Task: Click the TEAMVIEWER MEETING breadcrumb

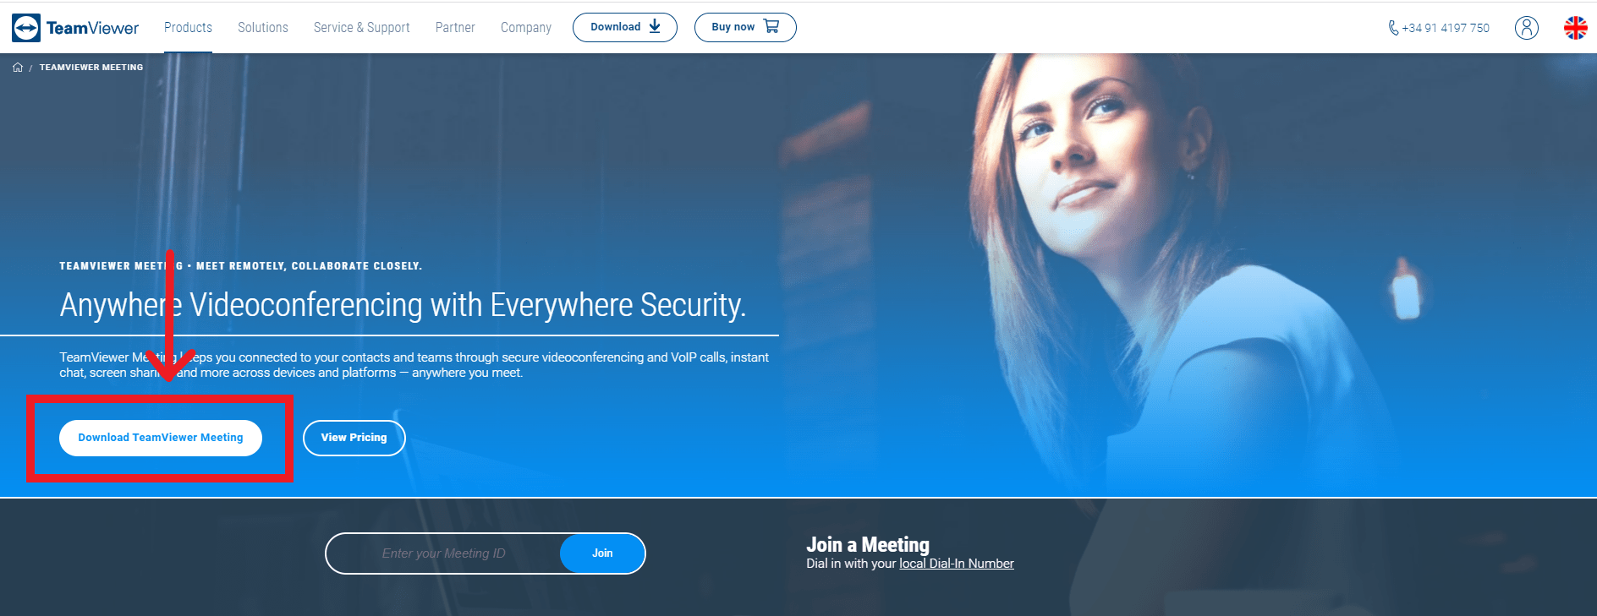Action: (x=91, y=68)
